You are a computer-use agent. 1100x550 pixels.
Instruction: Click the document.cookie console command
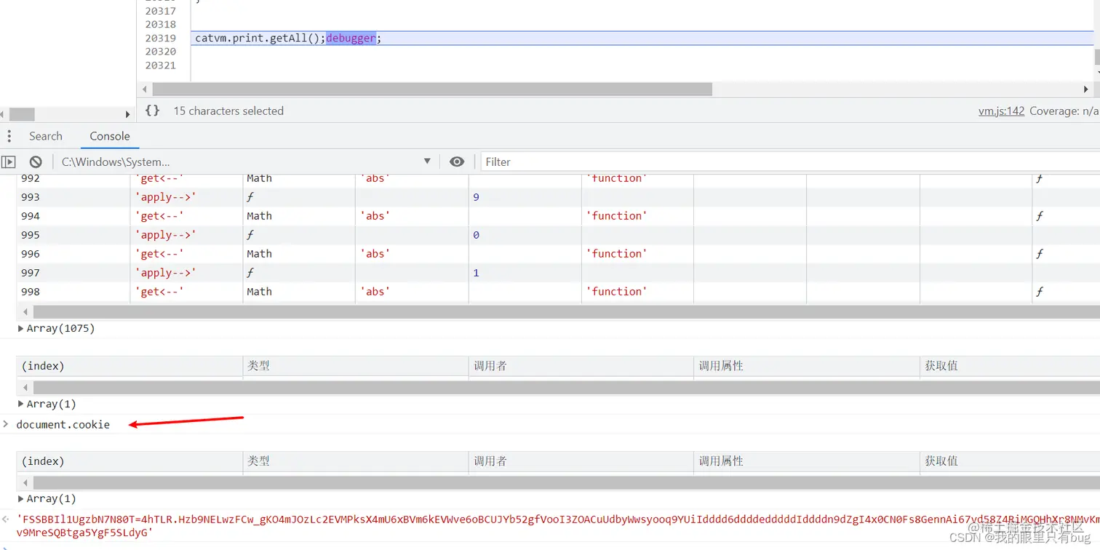tap(63, 425)
